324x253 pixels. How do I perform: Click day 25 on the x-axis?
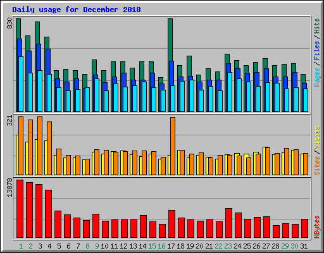click(x=247, y=246)
